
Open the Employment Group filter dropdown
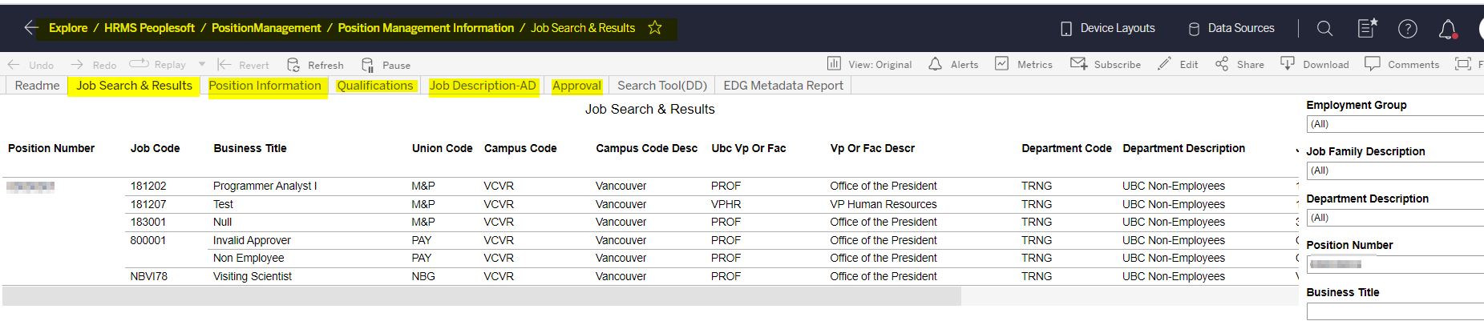(1395, 124)
